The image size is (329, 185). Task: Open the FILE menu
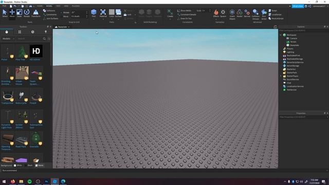4,6
